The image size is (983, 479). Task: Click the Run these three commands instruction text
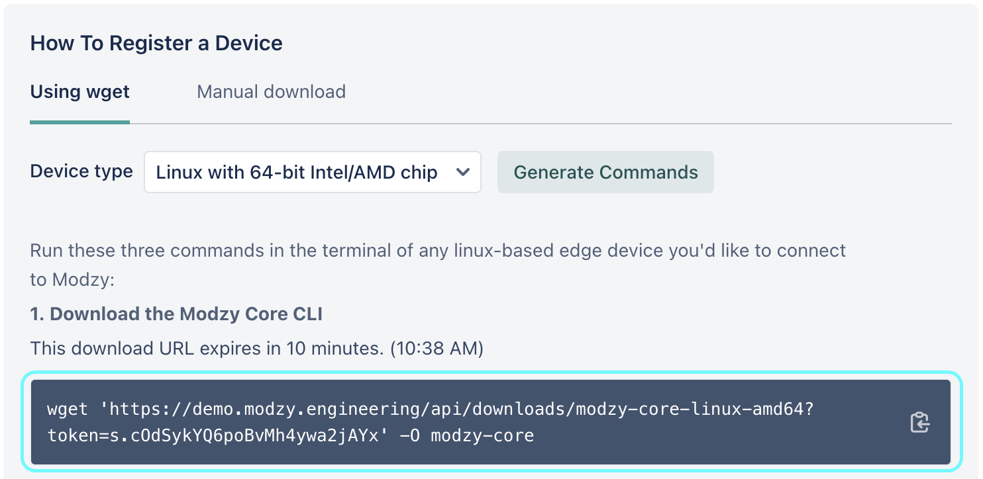coord(438,251)
